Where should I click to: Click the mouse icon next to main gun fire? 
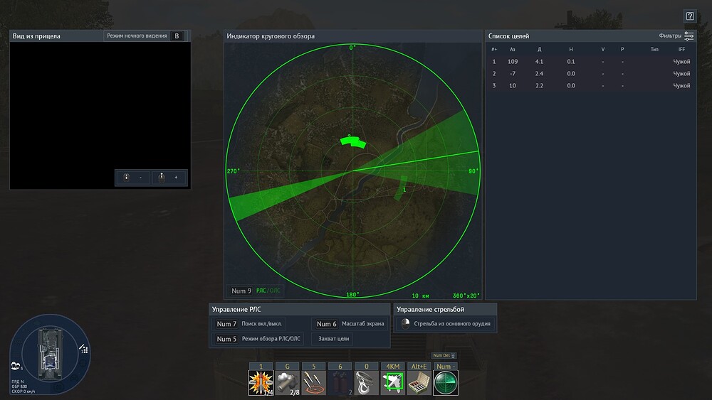406,323
